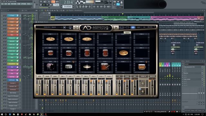Open the Breakdown pattern selector
This screenshot has height=116, width=206.
click(x=67, y=6)
